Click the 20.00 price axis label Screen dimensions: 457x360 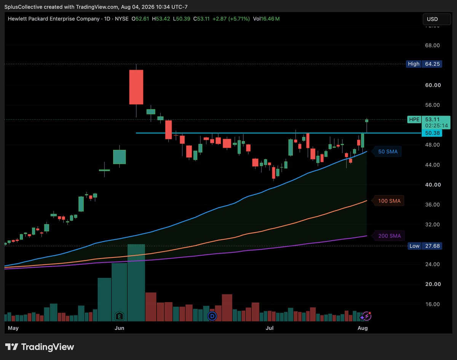432,284
